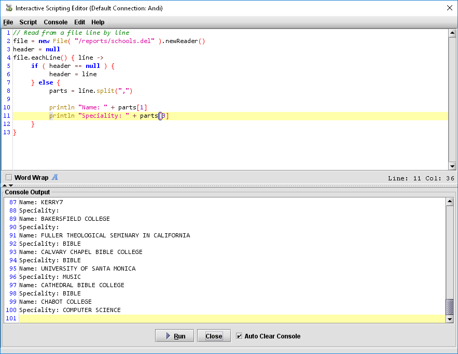Click the application icon in the title bar
Screen dimensions: 458x354
tap(9, 8)
